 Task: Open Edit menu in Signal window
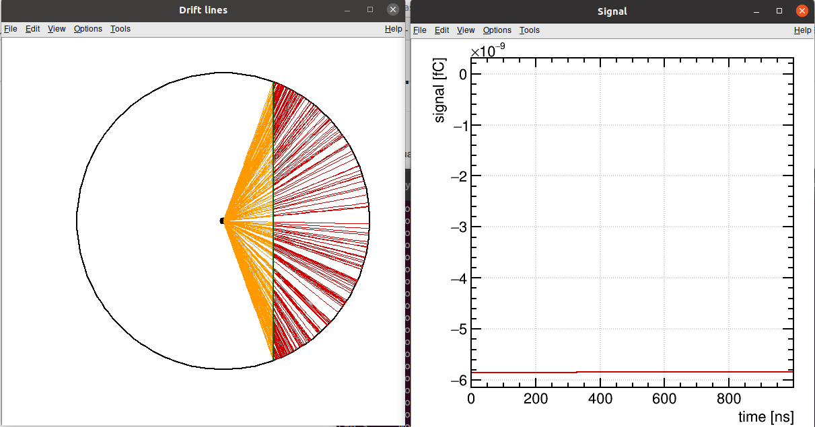(x=442, y=30)
